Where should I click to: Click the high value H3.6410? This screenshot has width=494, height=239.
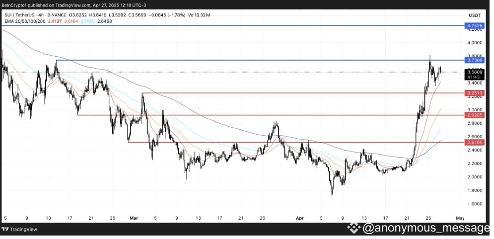[x=99, y=15]
